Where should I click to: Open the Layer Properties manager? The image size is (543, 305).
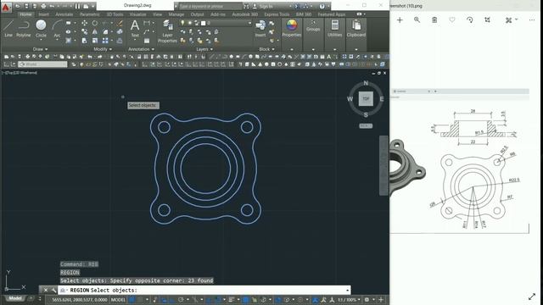tap(167, 31)
